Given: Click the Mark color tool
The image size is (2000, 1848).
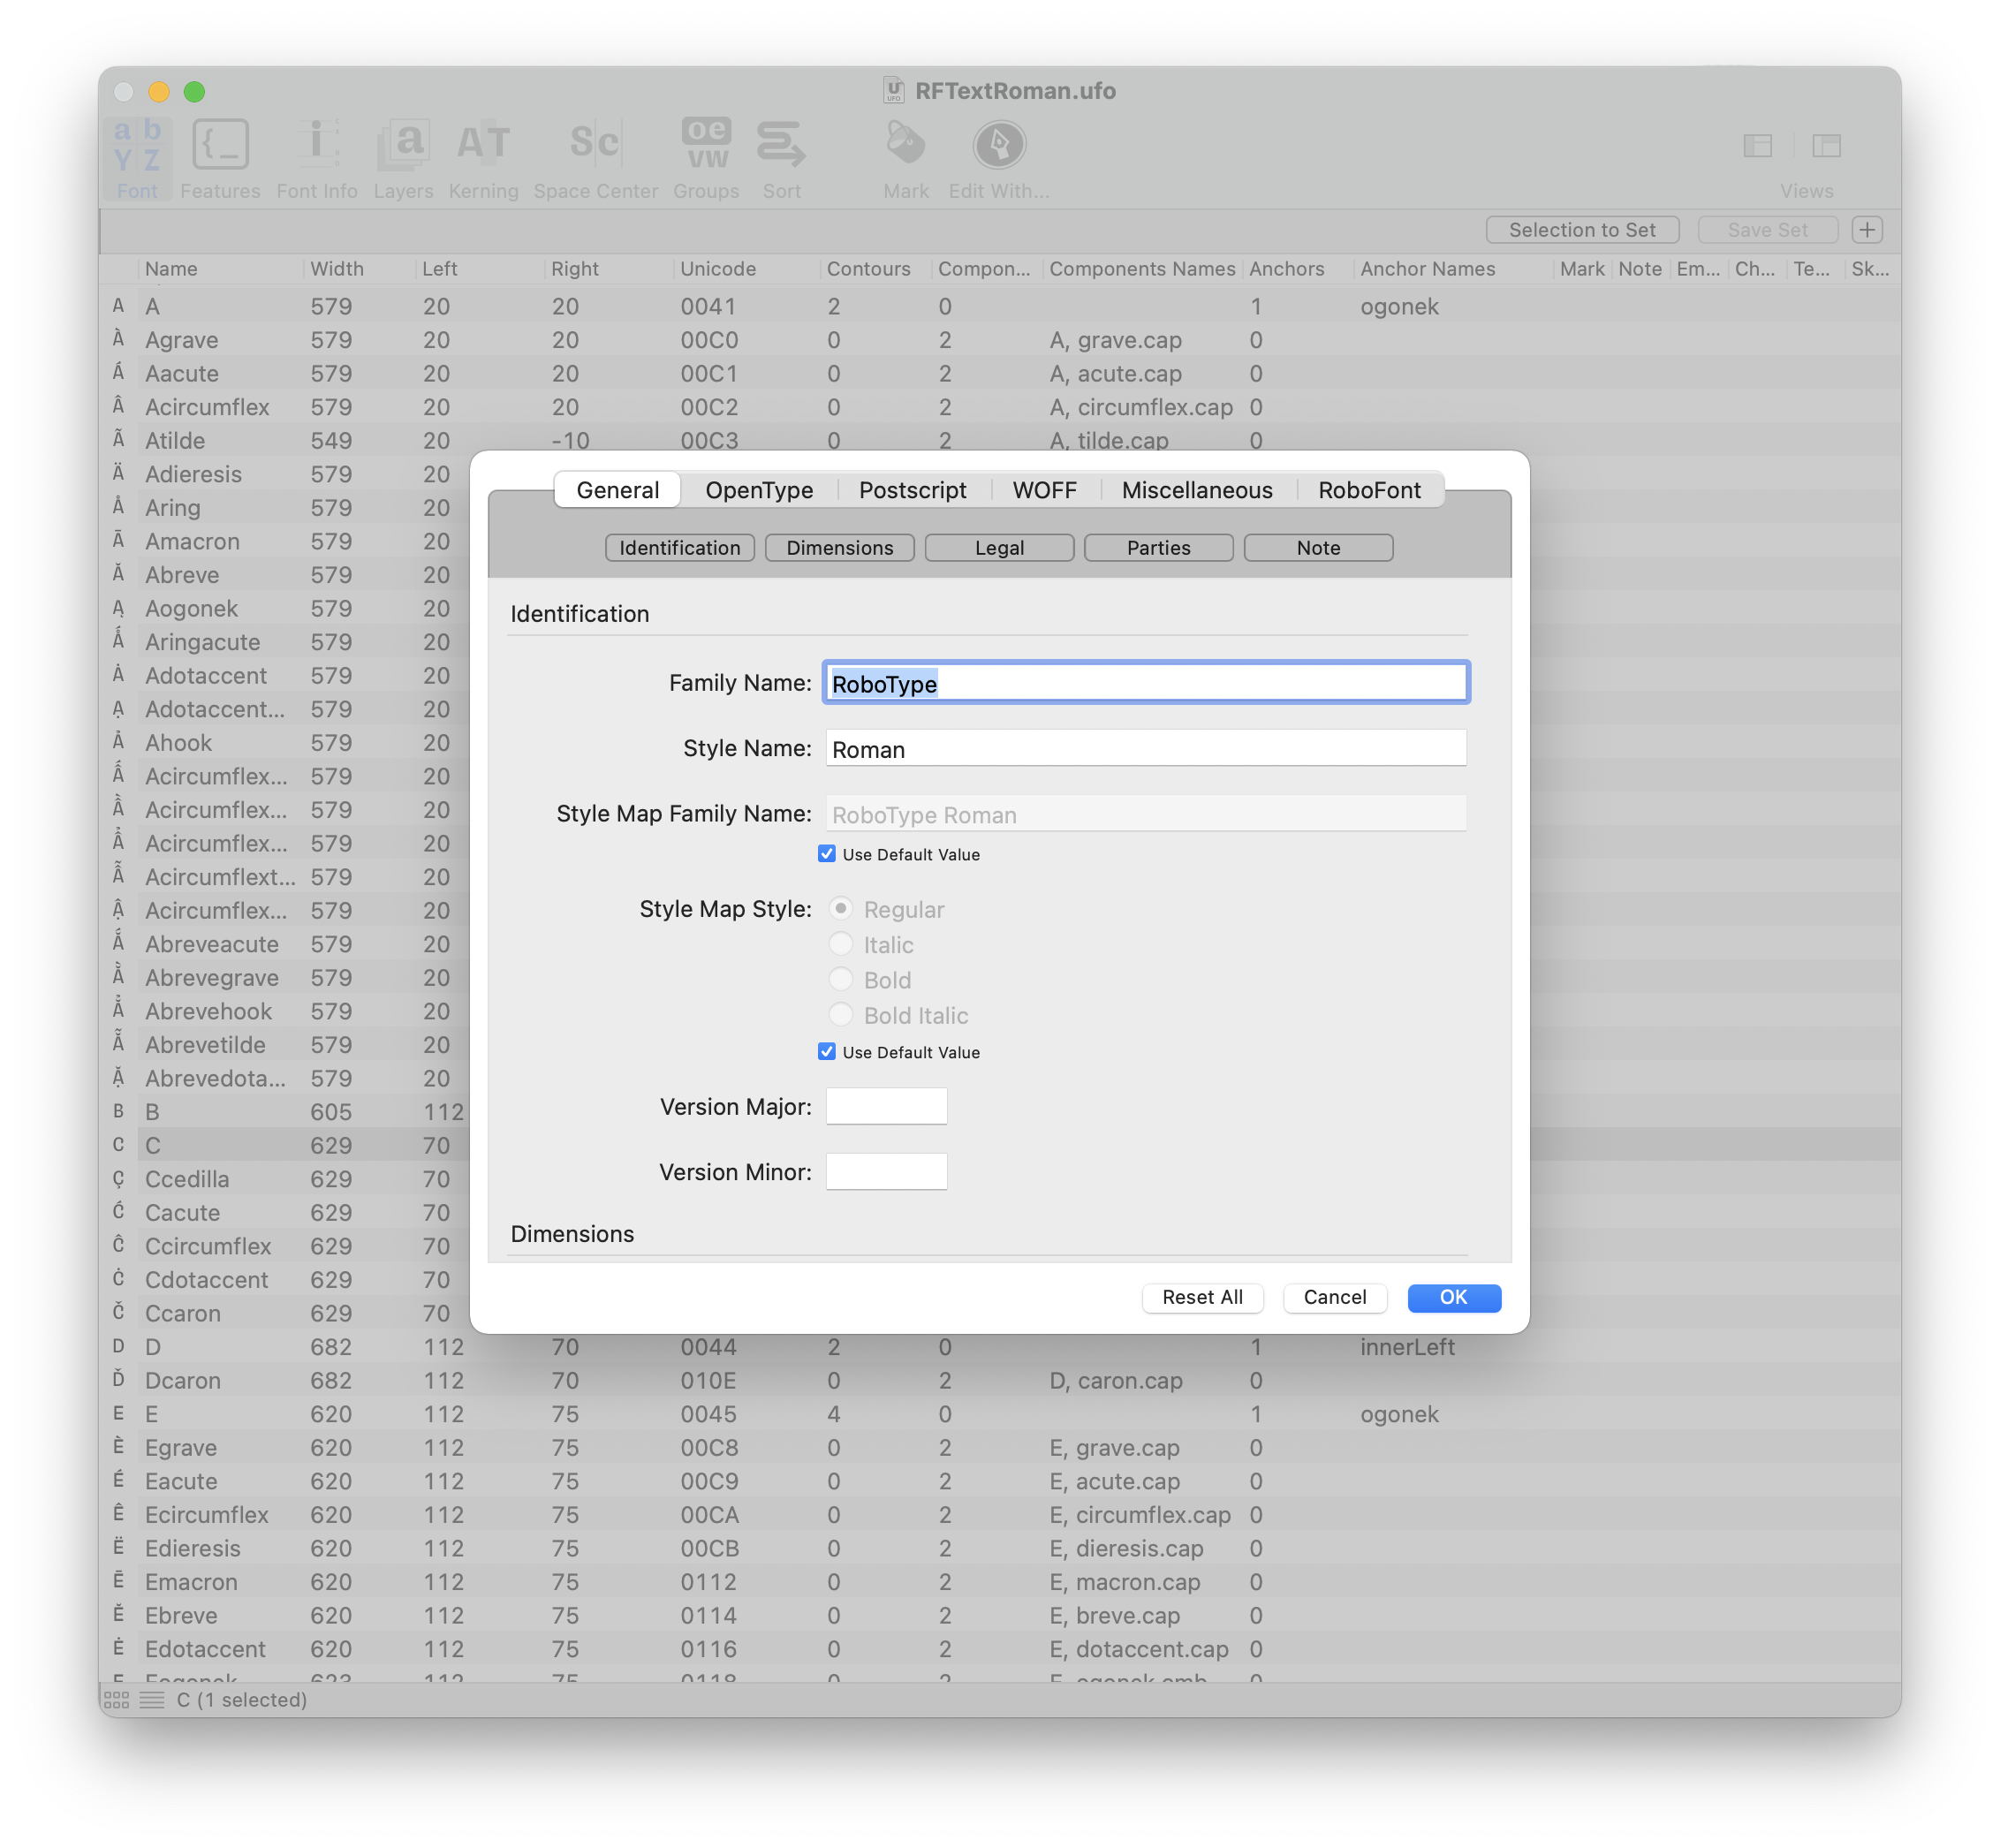Looking at the screenshot, I should pos(906,158).
